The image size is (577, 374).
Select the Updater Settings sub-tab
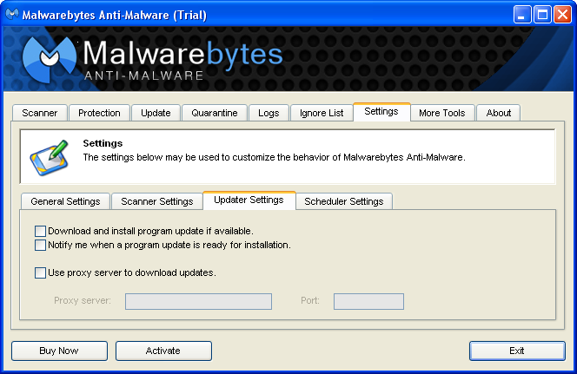pos(249,200)
